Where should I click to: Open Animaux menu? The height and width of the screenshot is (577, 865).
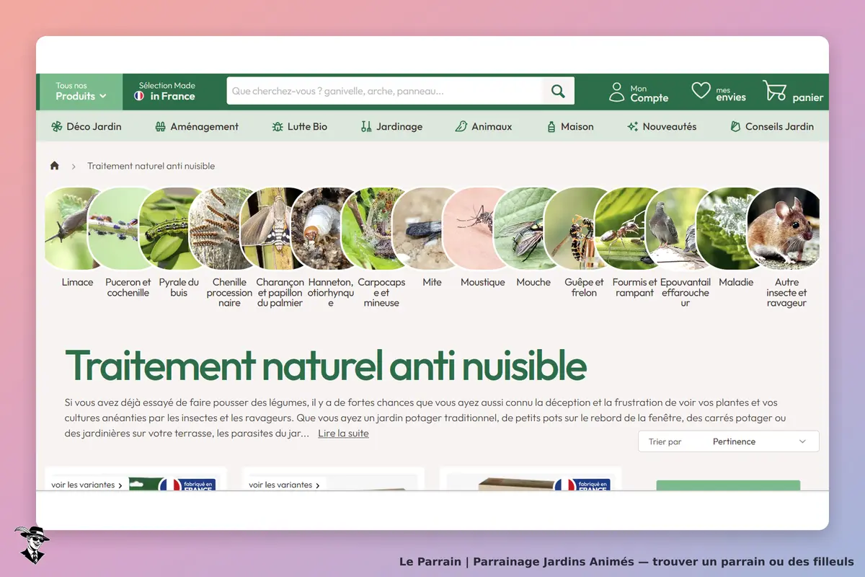(484, 126)
